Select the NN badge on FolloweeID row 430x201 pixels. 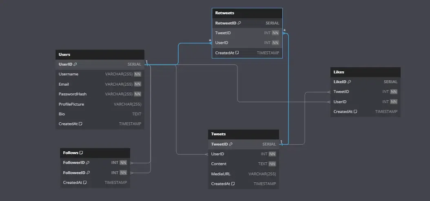click(x=123, y=173)
